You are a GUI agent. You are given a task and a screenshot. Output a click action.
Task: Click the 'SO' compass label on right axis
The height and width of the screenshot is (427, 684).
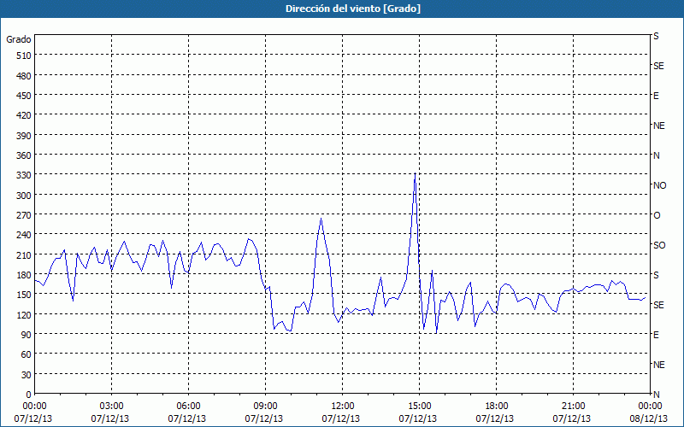(x=659, y=245)
